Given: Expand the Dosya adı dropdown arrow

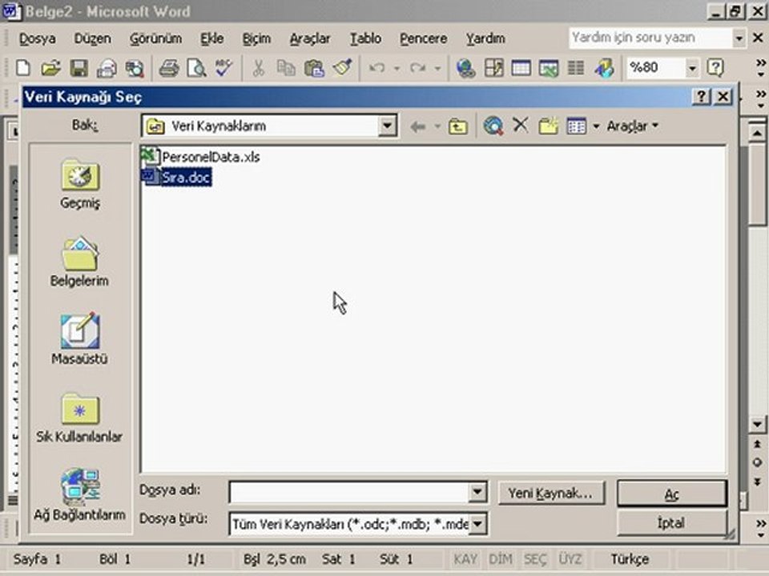Looking at the screenshot, I should click(x=477, y=492).
